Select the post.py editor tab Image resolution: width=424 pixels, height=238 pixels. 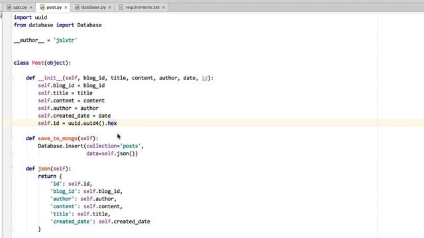54,7
